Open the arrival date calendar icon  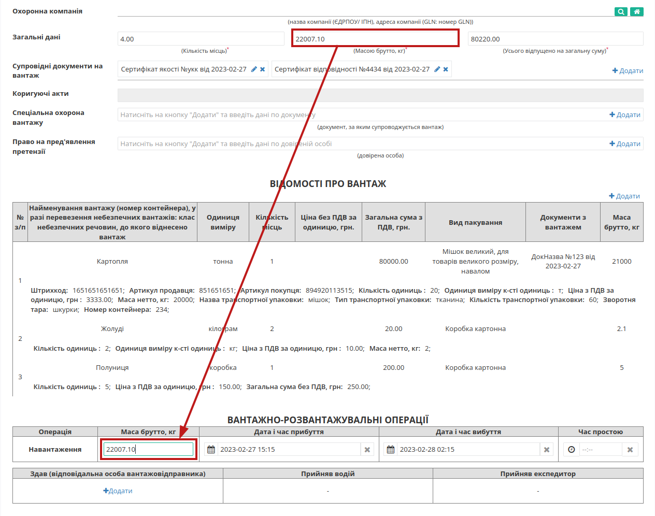tap(211, 450)
